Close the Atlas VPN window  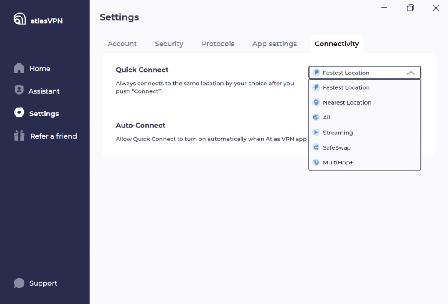(x=436, y=8)
